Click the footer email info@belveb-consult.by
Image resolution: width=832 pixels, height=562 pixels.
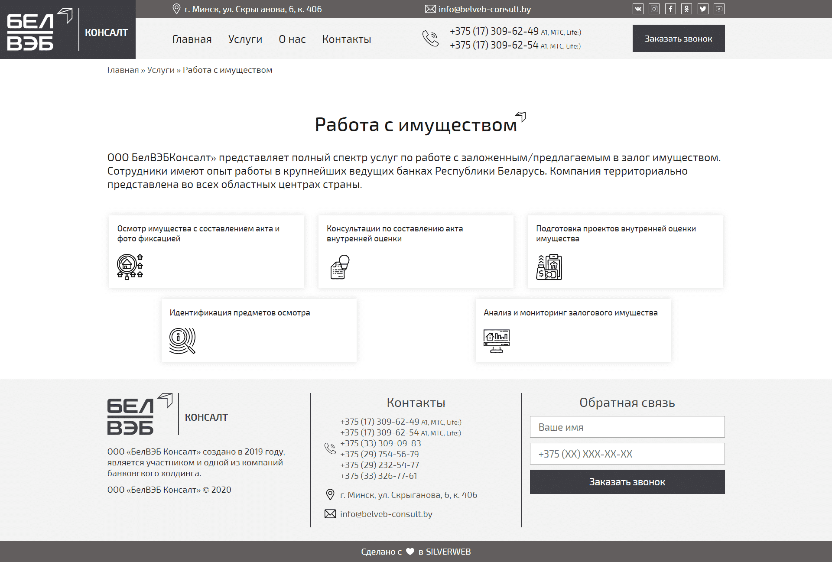click(x=386, y=514)
